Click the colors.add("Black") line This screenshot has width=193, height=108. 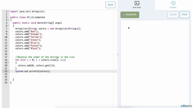click(28, 49)
